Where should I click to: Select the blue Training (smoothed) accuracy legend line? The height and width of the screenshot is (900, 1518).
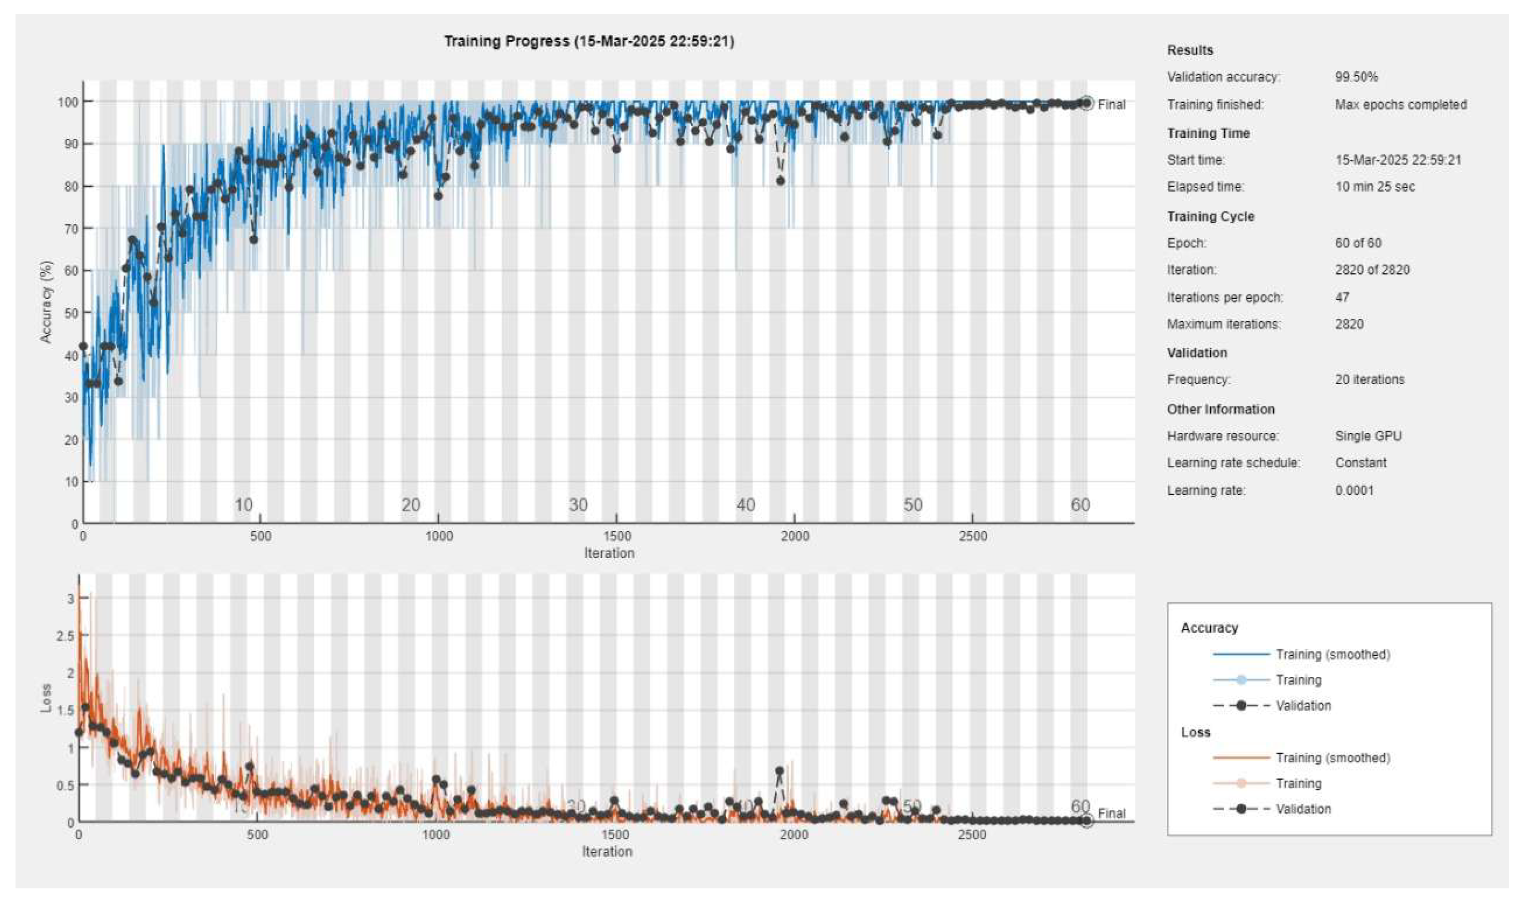1241,655
